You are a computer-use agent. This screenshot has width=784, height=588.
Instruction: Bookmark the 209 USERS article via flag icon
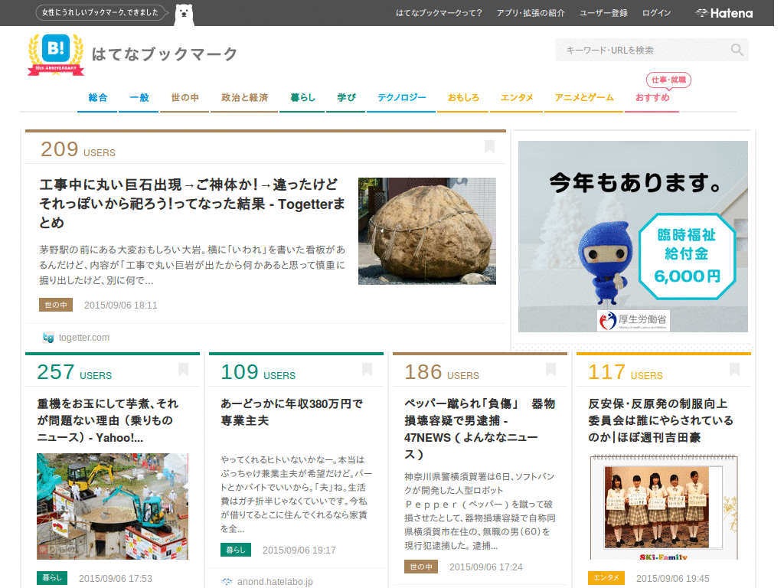click(489, 146)
